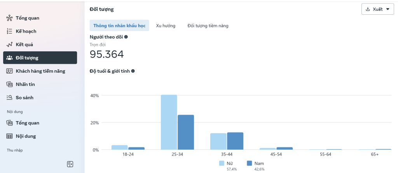This screenshot has width=398, height=173.
Task: Click the Khách hàng tiềm năng icon
Action: pos(10,71)
